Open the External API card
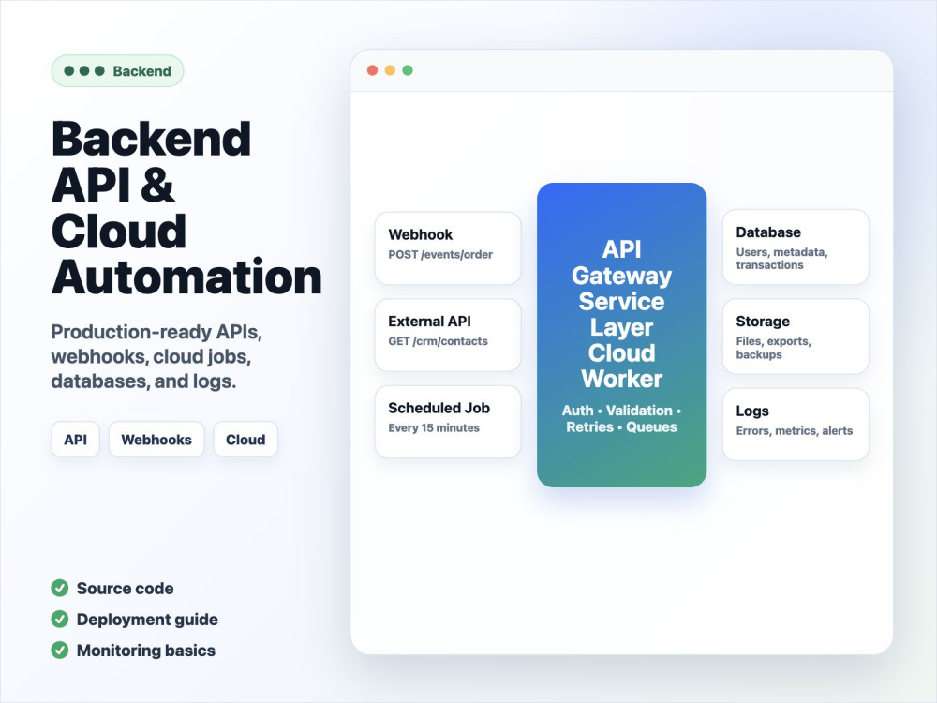Viewport: 937px width, 703px height. coord(448,335)
